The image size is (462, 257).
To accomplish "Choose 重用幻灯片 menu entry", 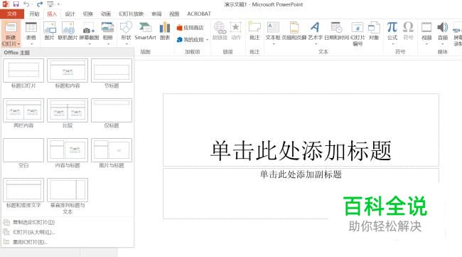I will pos(68,242).
